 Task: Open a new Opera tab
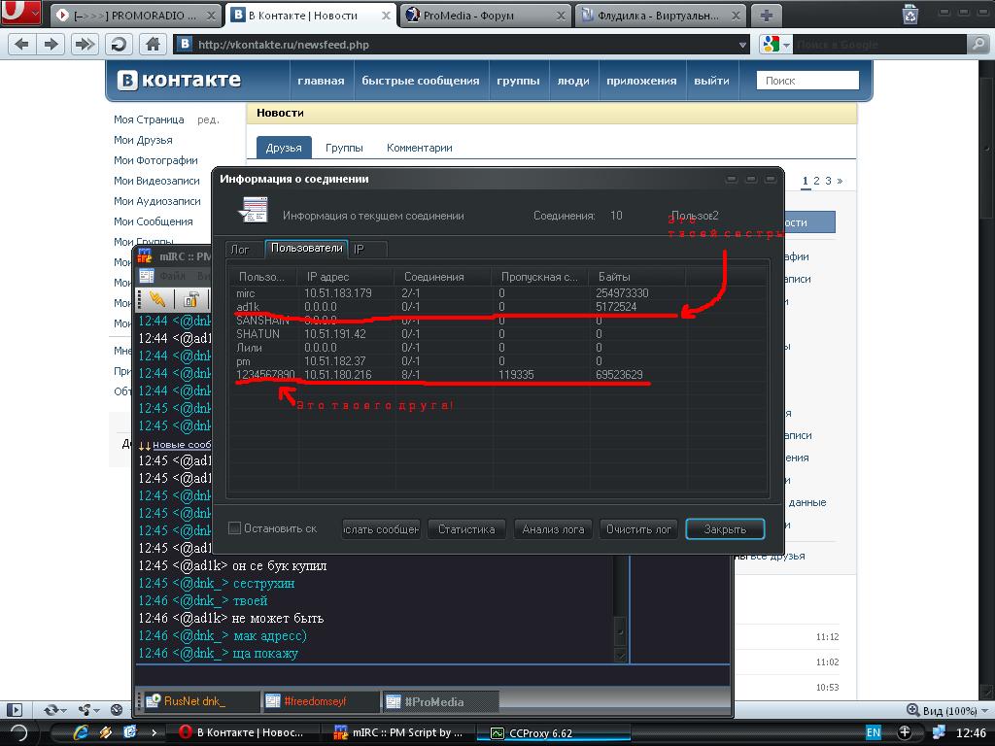click(766, 16)
